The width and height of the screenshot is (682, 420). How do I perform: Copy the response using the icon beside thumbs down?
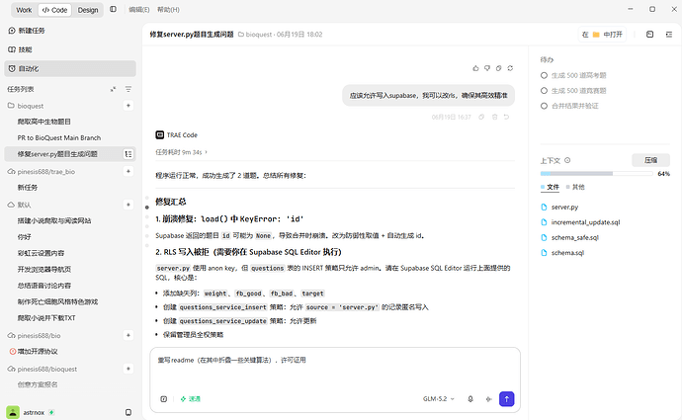coord(498,68)
